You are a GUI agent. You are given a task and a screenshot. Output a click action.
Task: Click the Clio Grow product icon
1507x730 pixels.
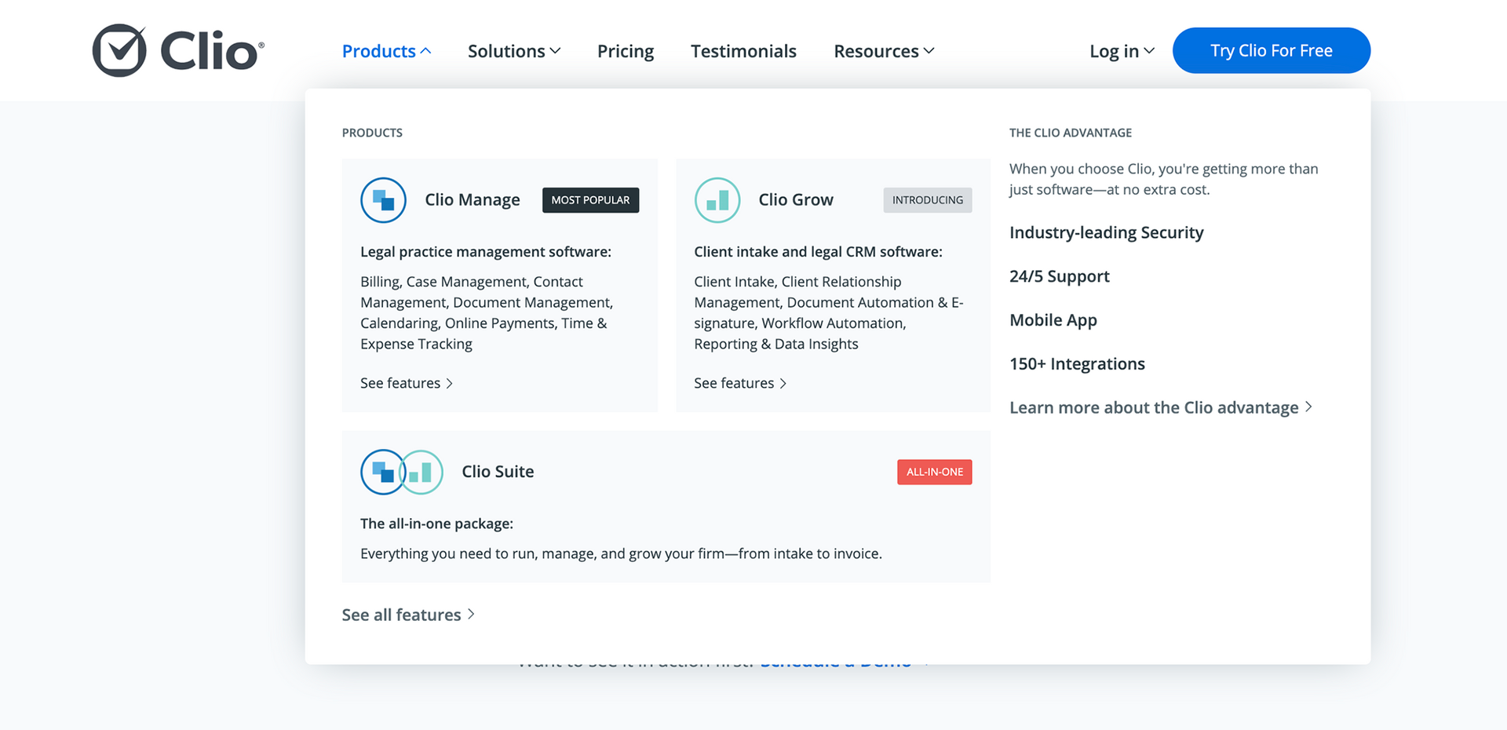point(717,200)
